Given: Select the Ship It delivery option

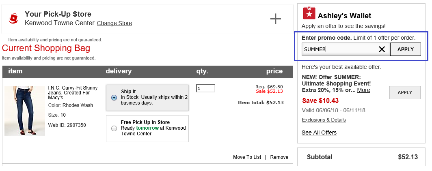Looking at the screenshot, I should coord(114,98).
